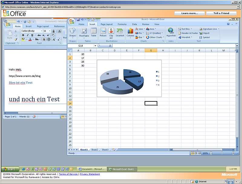The image size is (242, 184).
Task: Insert a PivotTable in Excel
Action: click(x=84, y=33)
